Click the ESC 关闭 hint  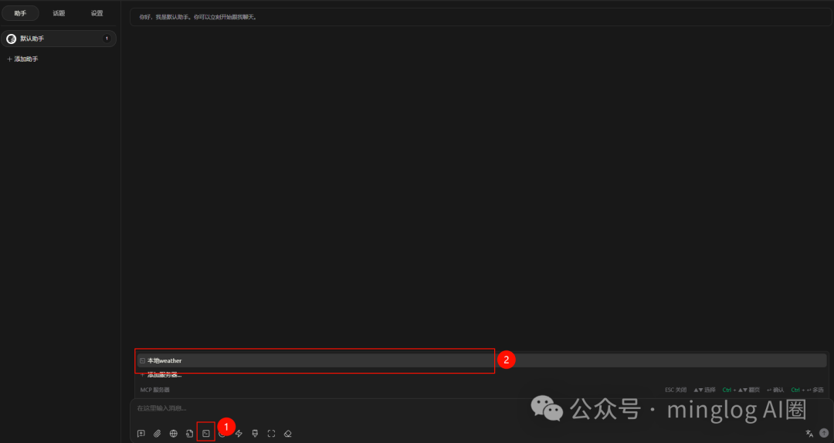(x=676, y=390)
